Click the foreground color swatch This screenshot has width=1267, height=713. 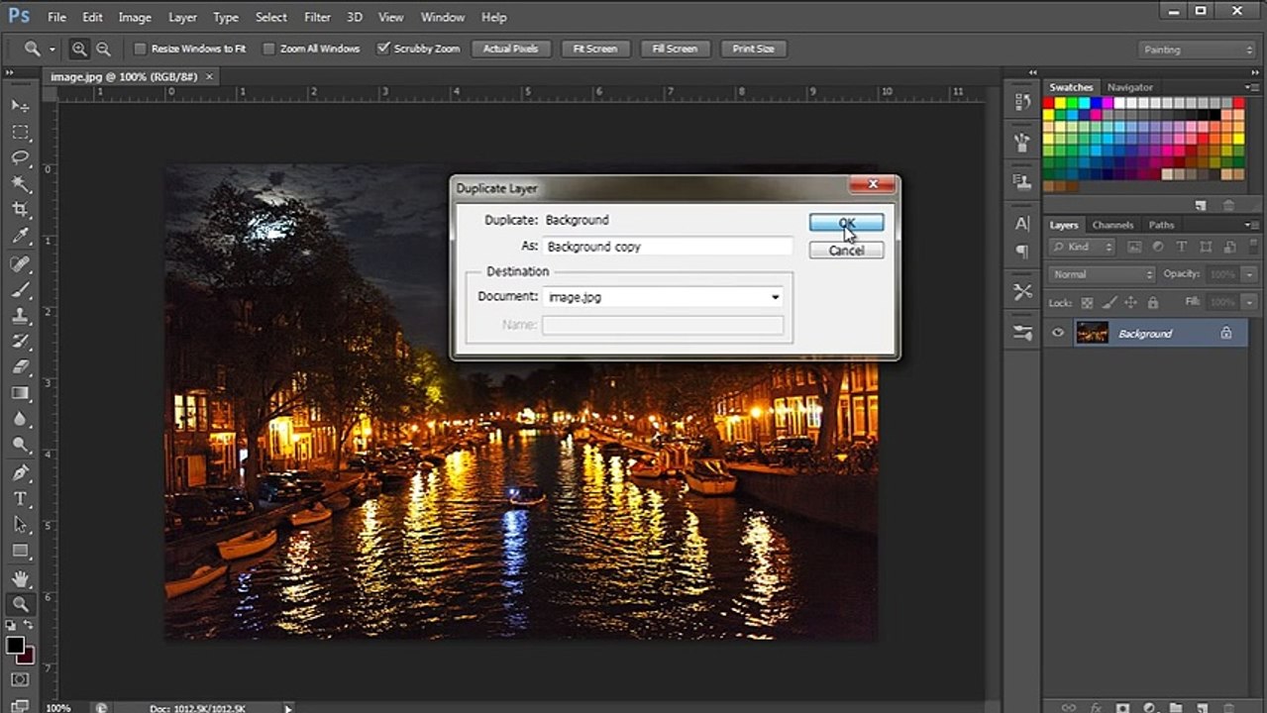[x=15, y=646]
